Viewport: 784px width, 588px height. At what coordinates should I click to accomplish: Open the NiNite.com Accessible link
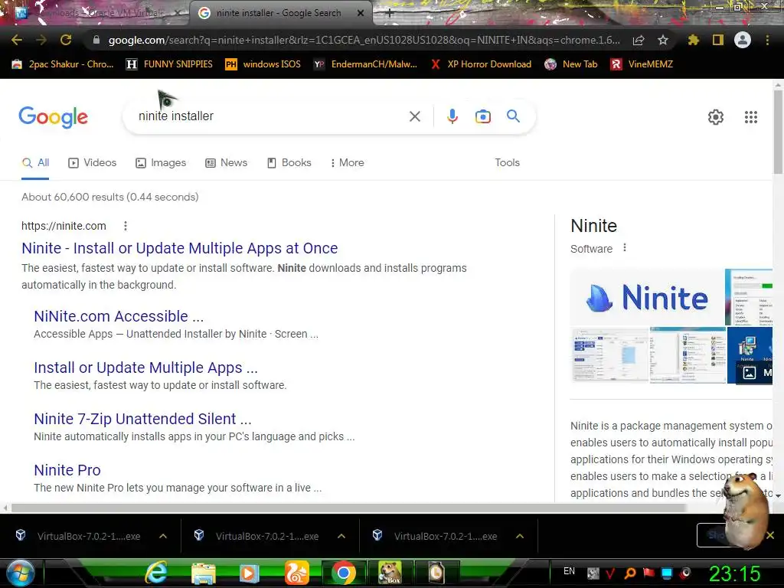point(119,316)
